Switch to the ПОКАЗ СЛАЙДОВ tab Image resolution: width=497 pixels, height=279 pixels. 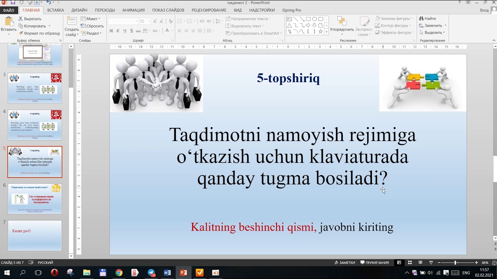pos(168,10)
